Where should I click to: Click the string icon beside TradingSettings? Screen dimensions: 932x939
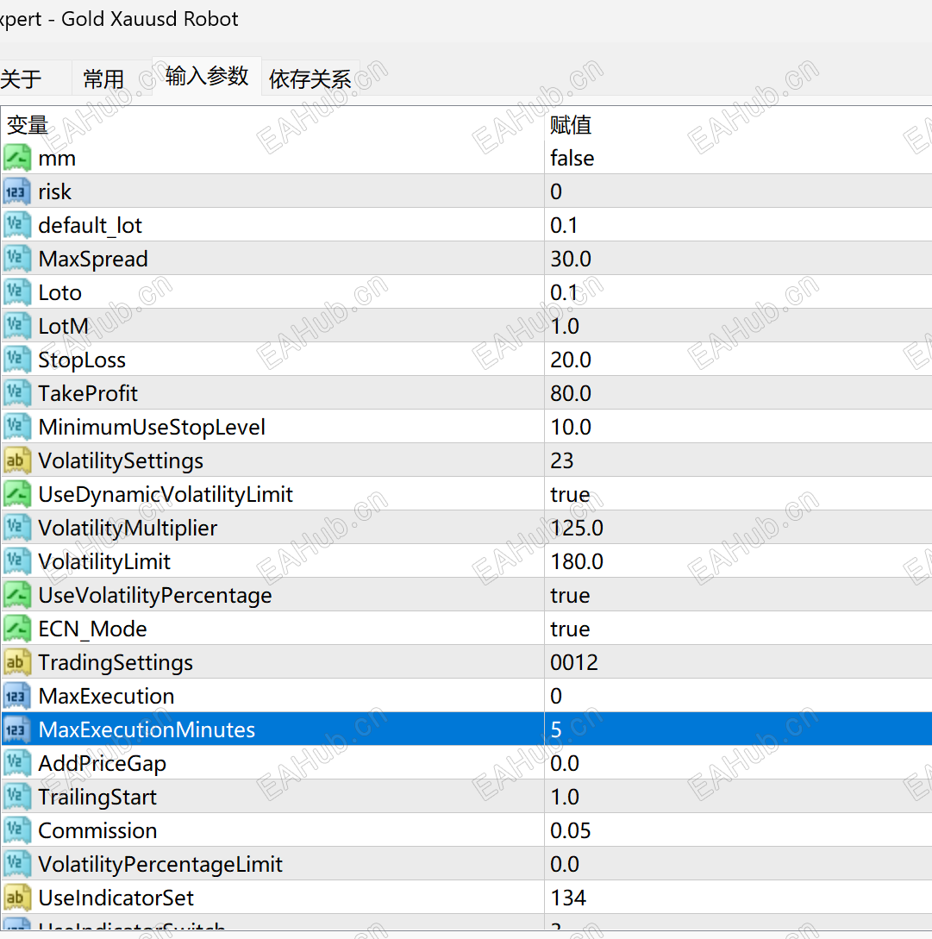tap(16, 662)
